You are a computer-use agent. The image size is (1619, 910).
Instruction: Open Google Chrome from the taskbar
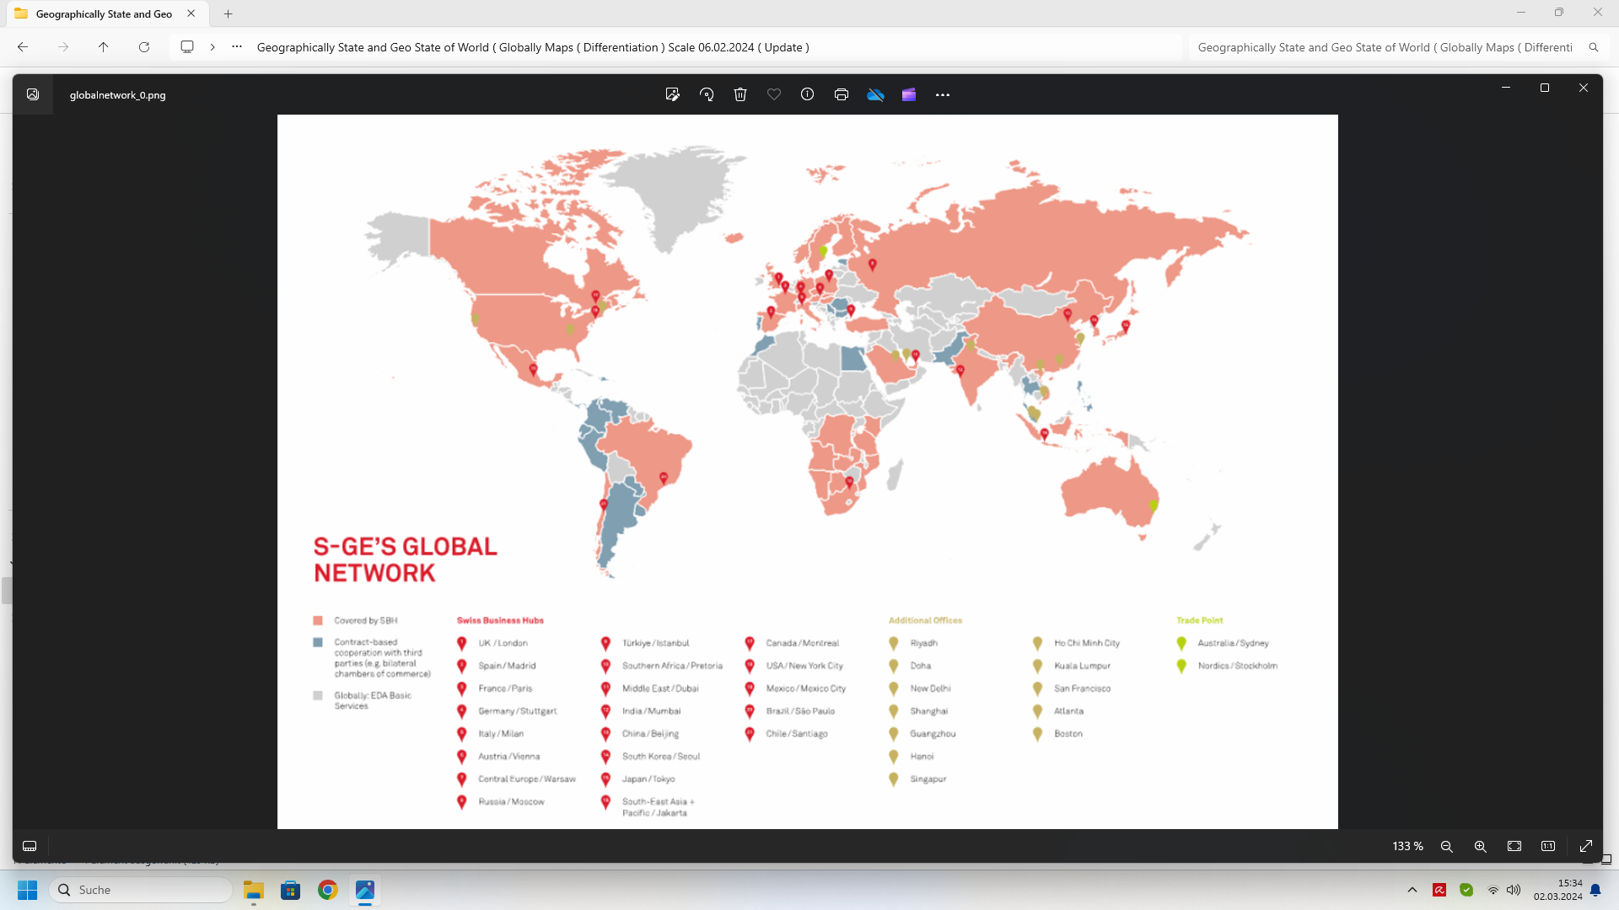(328, 890)
